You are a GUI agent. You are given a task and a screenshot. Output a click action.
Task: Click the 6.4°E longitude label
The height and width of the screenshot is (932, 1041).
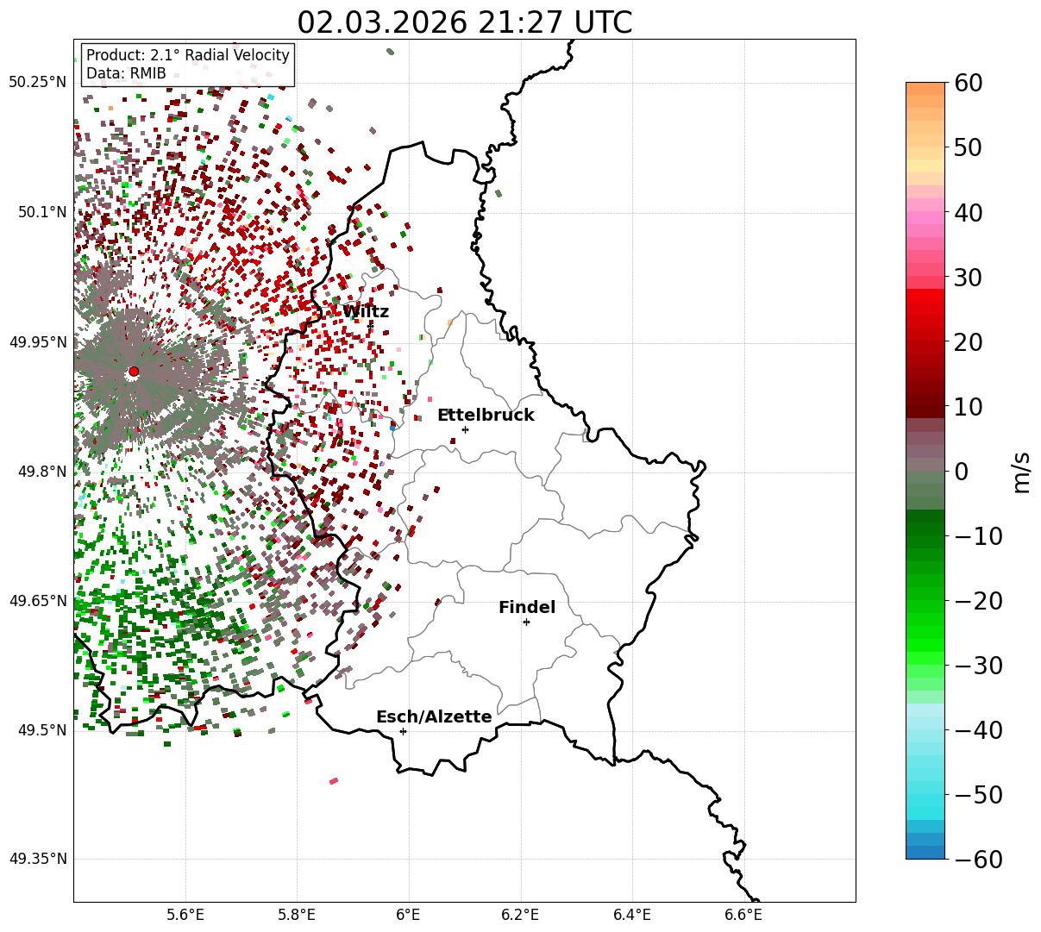[x=631, y=915]
